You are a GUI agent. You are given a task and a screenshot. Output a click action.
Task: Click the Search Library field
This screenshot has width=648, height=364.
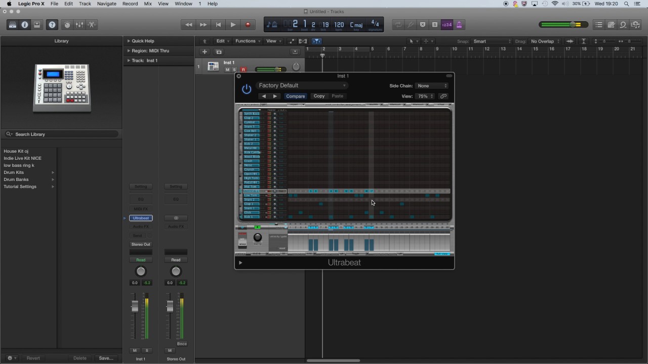(62, 134)
